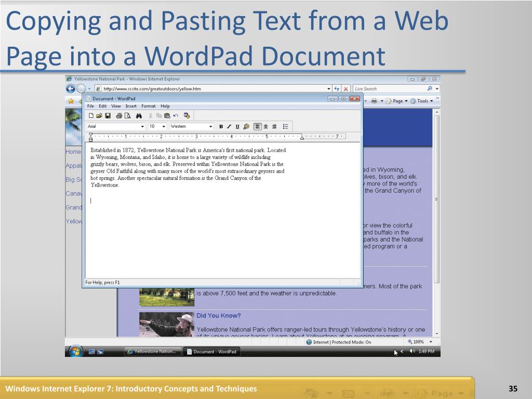
Task: Click the Windows Start orb
Action: 76,352
